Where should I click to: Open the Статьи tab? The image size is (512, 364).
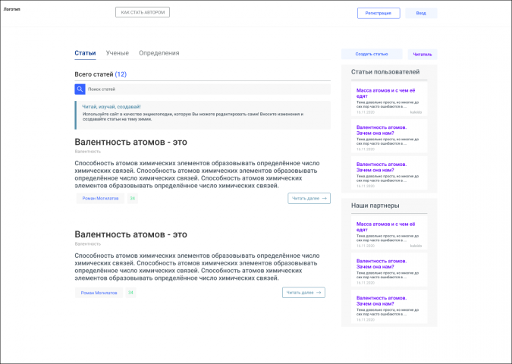85,53
